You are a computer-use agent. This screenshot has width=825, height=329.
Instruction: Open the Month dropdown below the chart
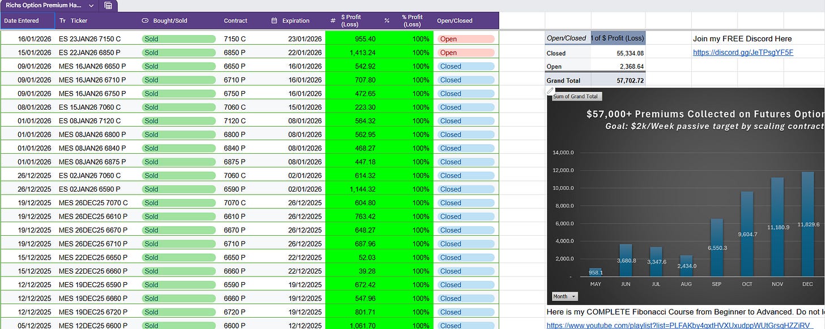[x=564, y=296]
